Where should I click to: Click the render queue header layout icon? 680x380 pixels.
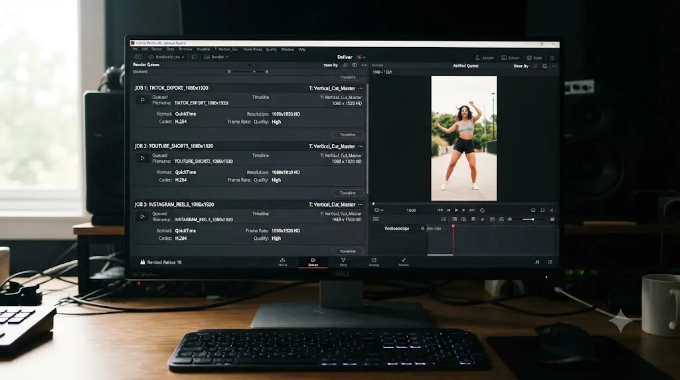click(x=355, y=65)
